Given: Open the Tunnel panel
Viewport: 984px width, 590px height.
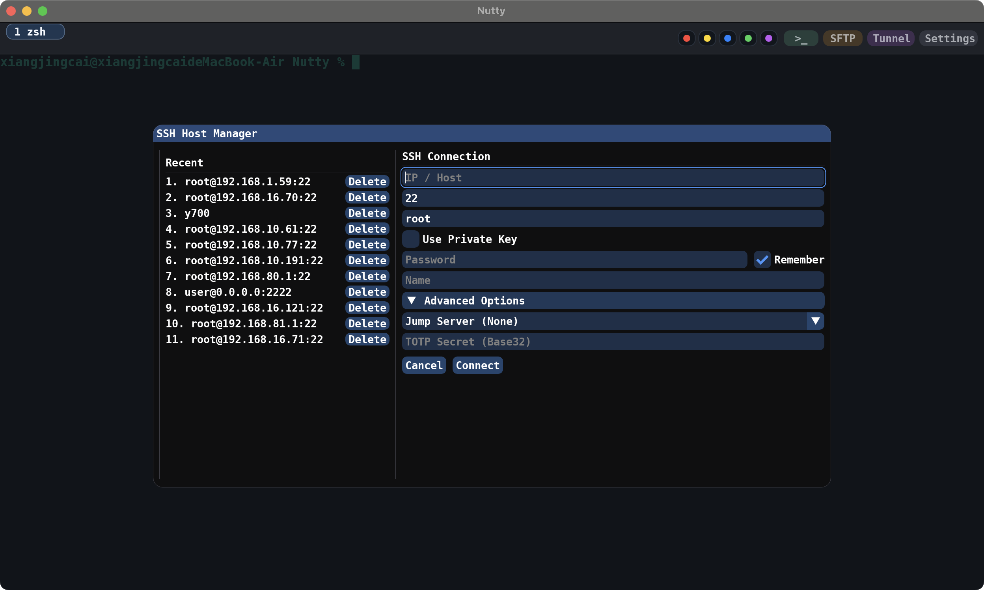Looking at the screenshot, I should tap(891, 38).
